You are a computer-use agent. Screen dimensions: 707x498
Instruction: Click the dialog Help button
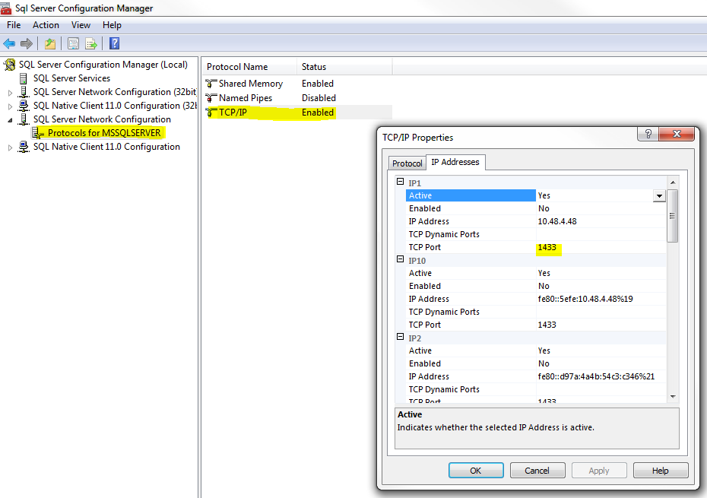[661, 471]
